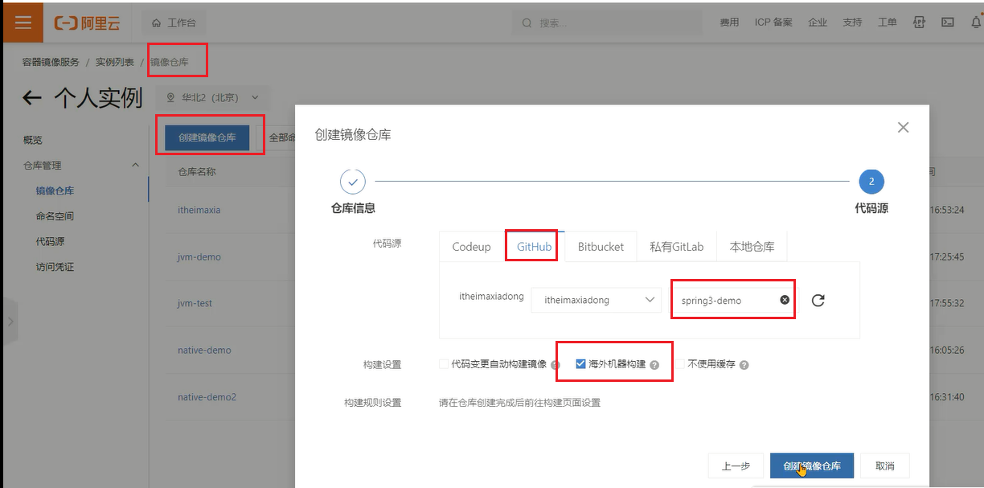This screenshot has height=488, width=984.
Task: Switch to the Bitbucket code source tab
Action: pyautogui.click(x=601, y=247)
